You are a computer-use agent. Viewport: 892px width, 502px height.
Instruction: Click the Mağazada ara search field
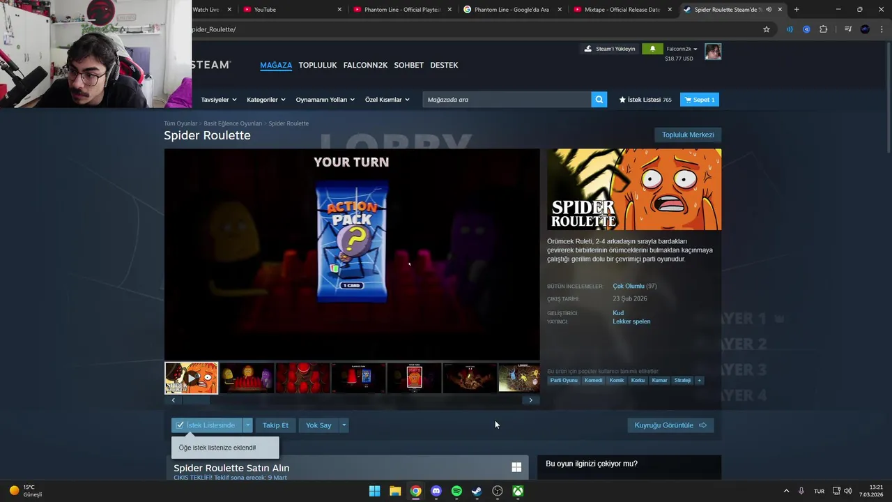[x=507, y=100]
